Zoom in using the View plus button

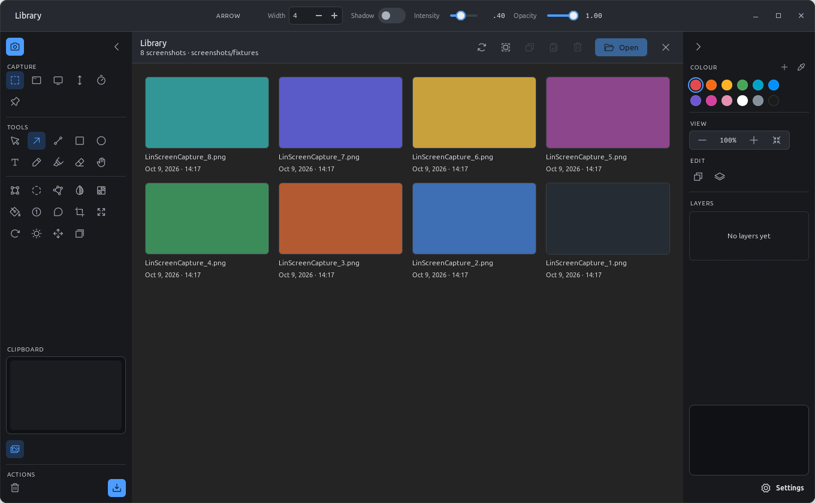coord(754,140)
